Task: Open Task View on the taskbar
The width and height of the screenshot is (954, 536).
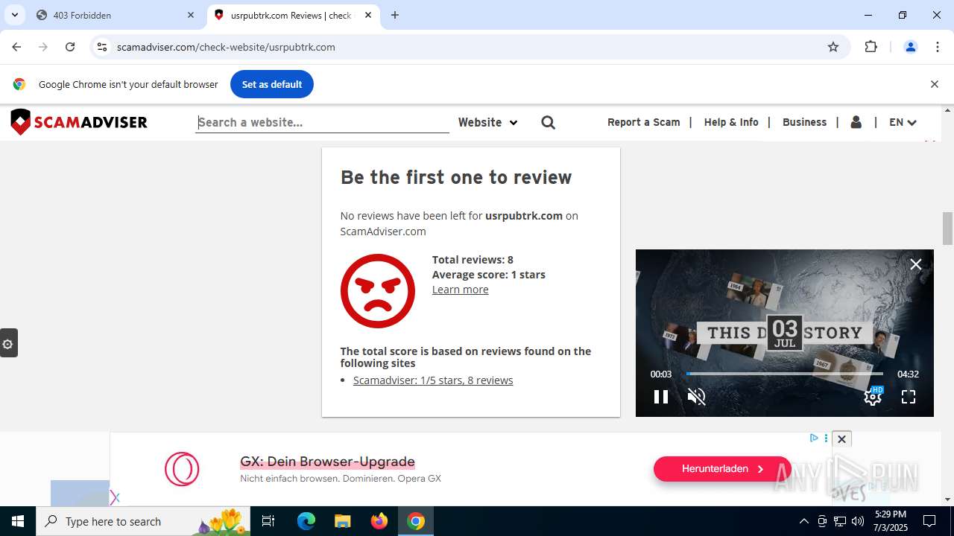Action: click(268, 521)
